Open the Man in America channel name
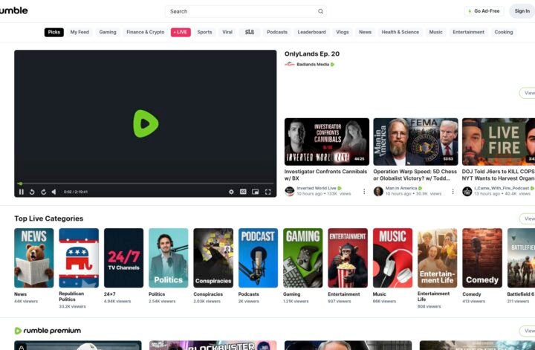Viewport: 535px width, 350px height. [x=401, y=188]
